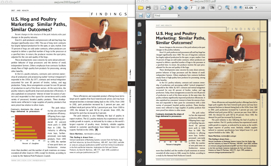271x166 pixels.
Task: Open a file using the folder icon
Action: coord(141,7)
